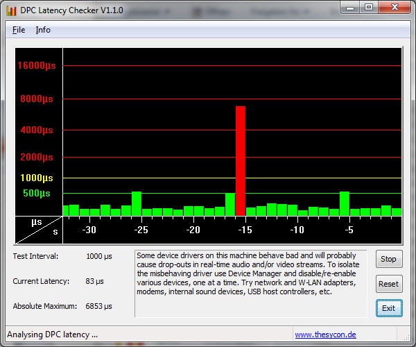Click the 2000µs axis label

tap(37, 157)
